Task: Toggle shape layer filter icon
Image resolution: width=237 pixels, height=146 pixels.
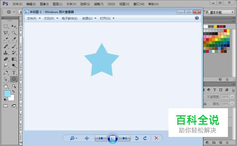Action: coord(221,90)
